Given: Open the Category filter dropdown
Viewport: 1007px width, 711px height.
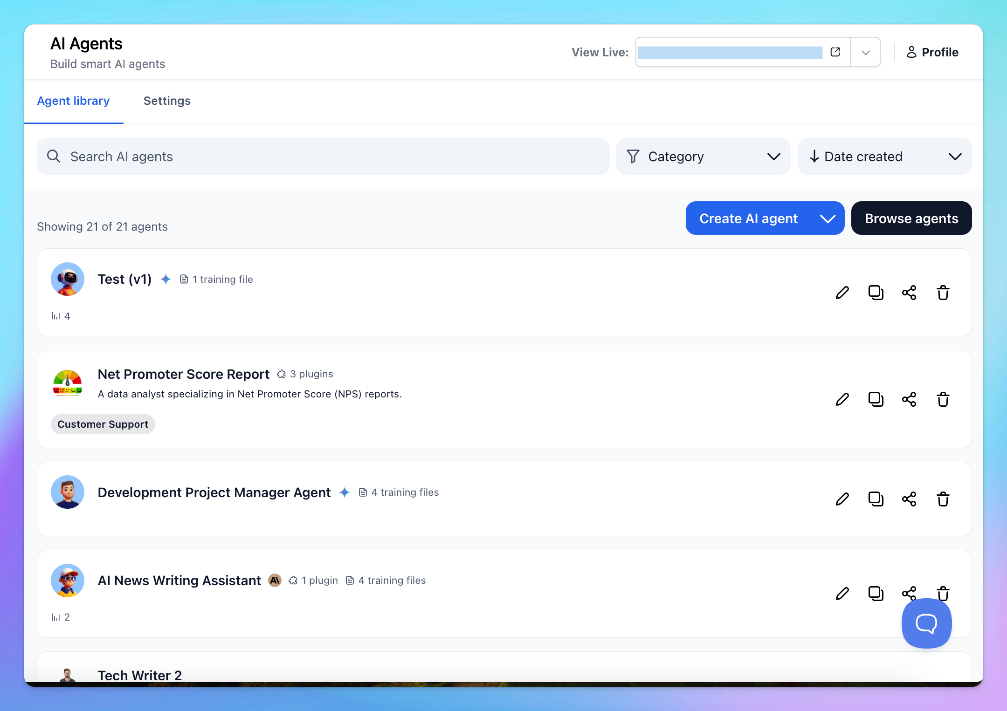Looking at the screenshot, I should click(x=703, y=157).
